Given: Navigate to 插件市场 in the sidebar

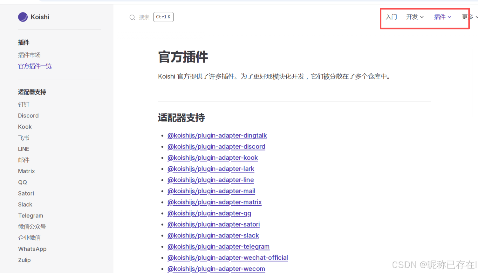Looking at the screenshot, I should click(x=29, y=55).
